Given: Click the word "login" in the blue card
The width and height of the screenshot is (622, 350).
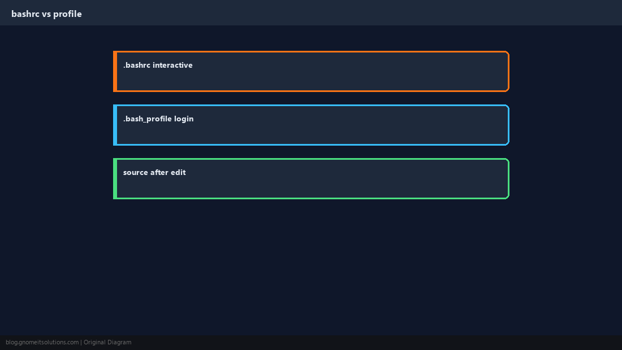Looking at the screenshot, I should (184, 119).
